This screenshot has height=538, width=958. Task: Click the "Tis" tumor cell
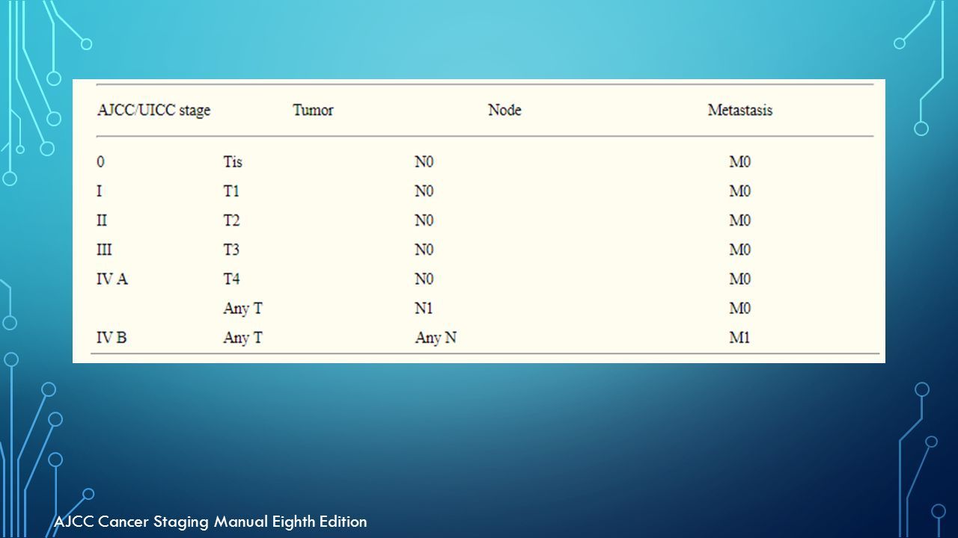pos(233,162)
